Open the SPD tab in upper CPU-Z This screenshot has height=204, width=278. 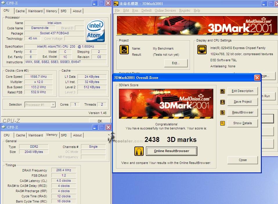[64, 11]
